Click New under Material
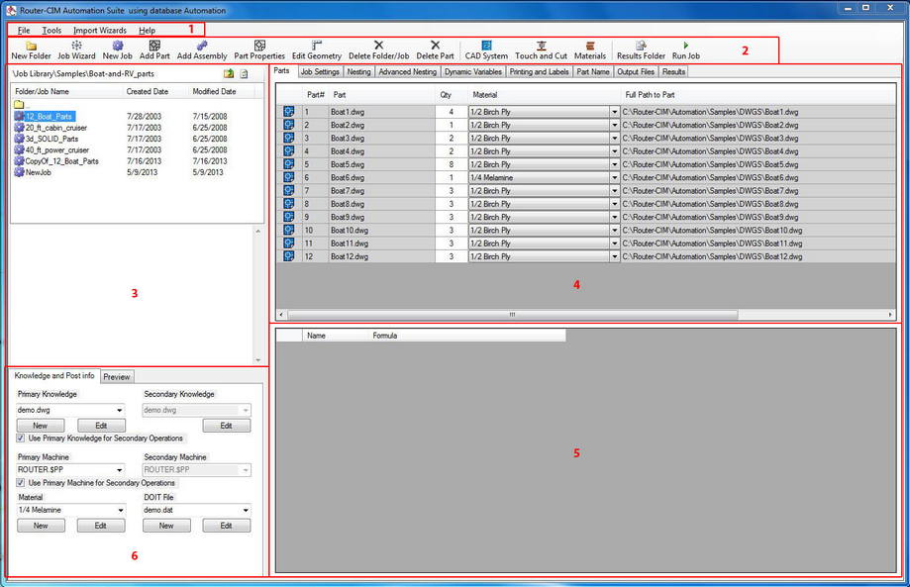 41,526
